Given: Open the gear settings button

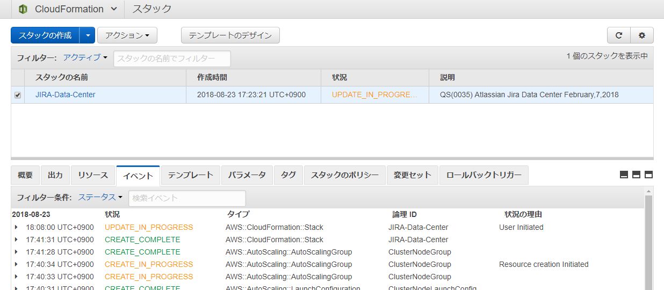Looking at the screenshot, I should tap(641, 35).
